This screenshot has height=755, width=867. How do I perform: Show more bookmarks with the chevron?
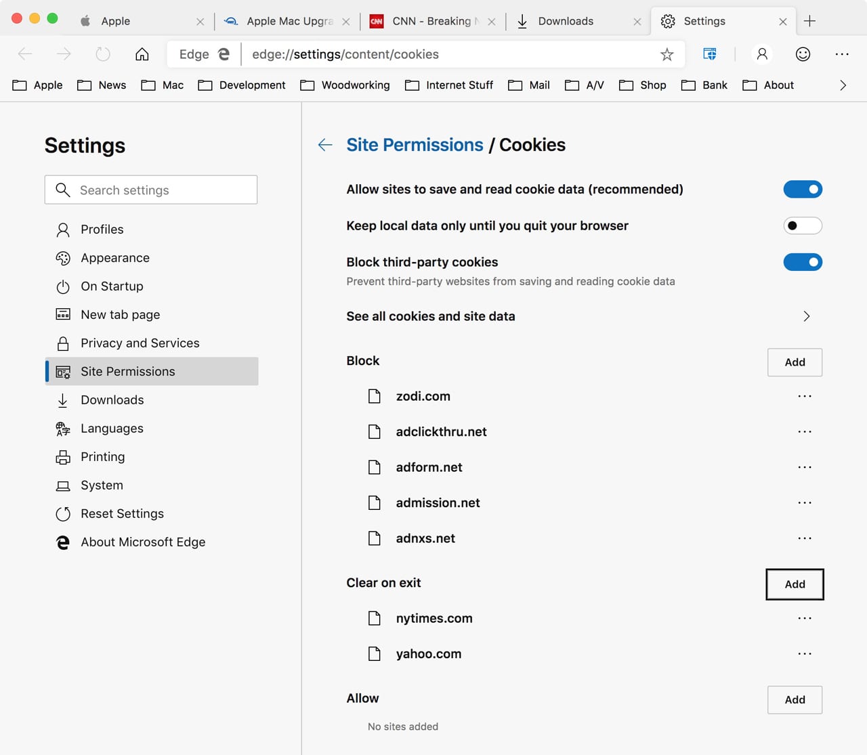[843, 85]
